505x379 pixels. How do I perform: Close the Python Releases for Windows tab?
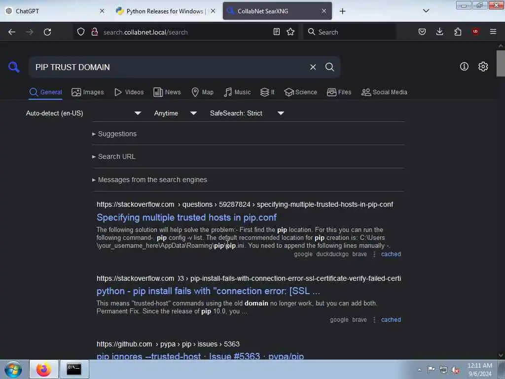pyautogui.click(x=213, y=11)
